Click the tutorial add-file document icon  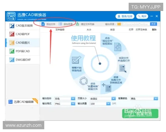[118, 47]
